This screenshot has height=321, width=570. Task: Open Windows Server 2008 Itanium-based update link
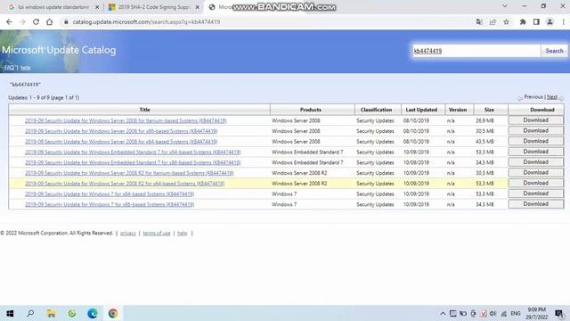(x=126, y=120)
